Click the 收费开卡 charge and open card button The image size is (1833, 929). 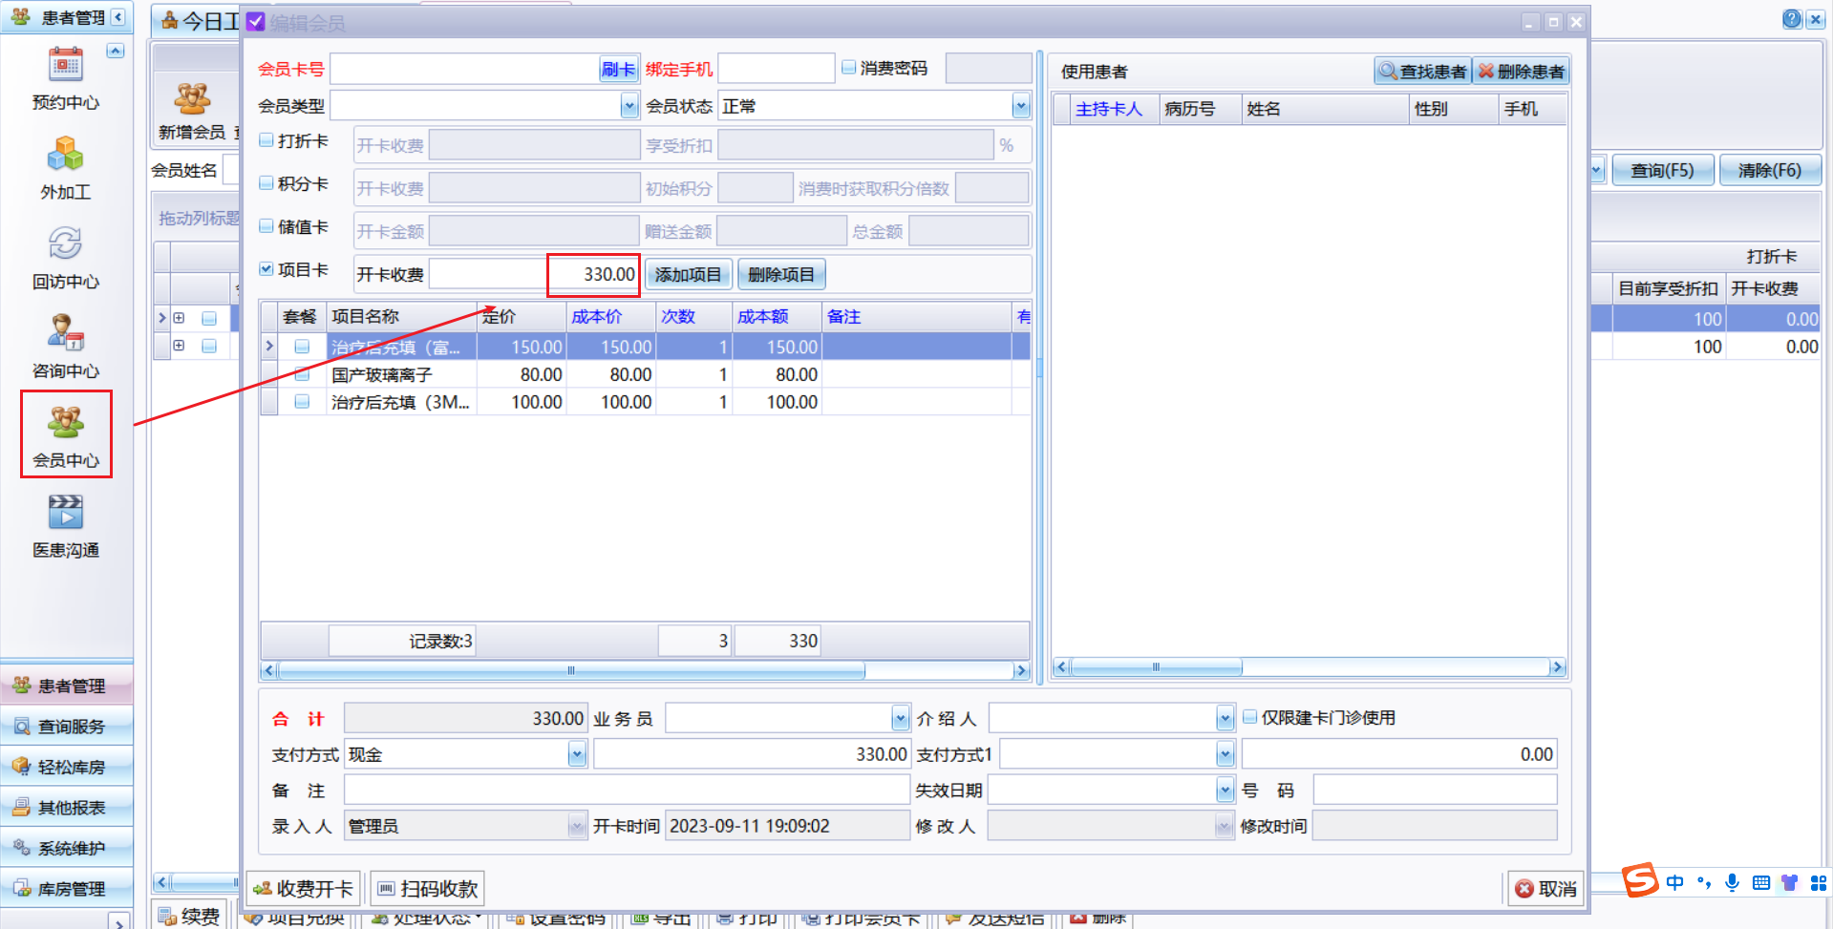coord(304,889)
